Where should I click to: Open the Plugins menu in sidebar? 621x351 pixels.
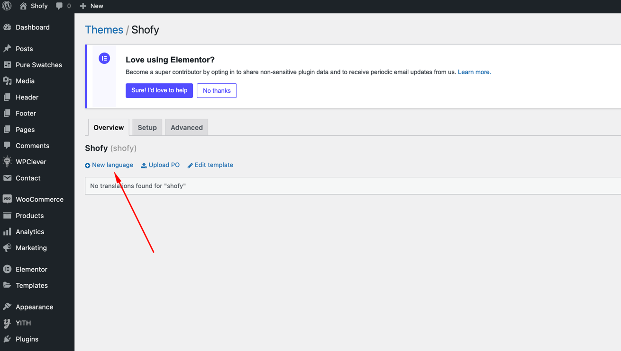click(27, 339)
